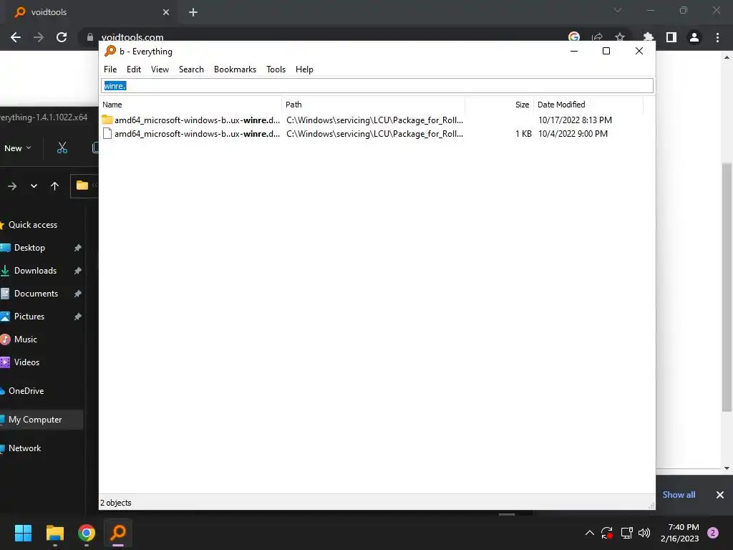The width and height of the screenshot is (733, 550).
Task: Go back in Chrome
Action: [x=16, y=37]
